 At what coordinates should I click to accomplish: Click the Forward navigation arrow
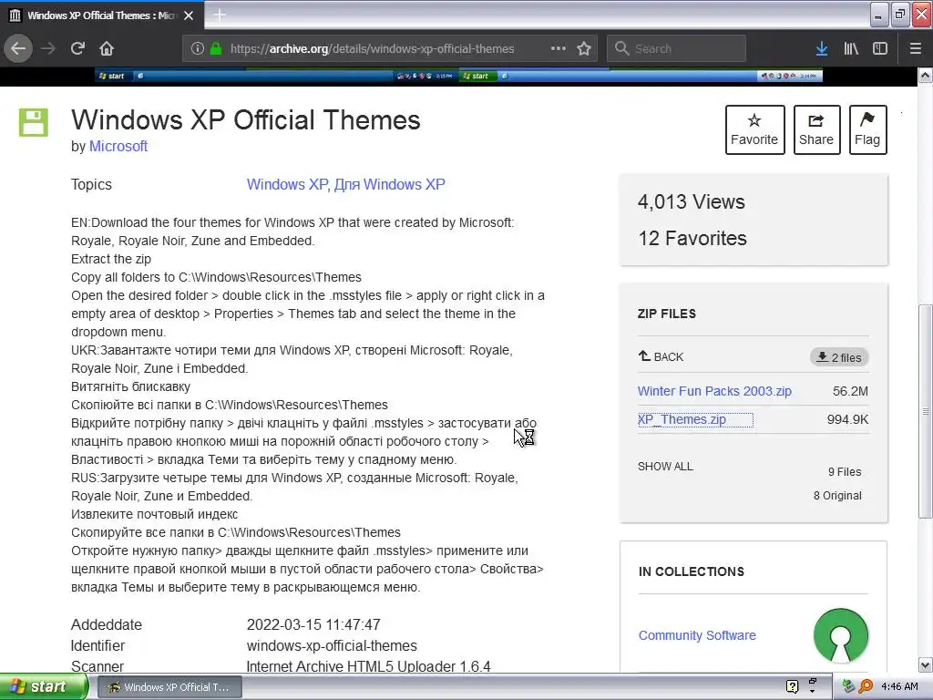click(x=48, y=48)
